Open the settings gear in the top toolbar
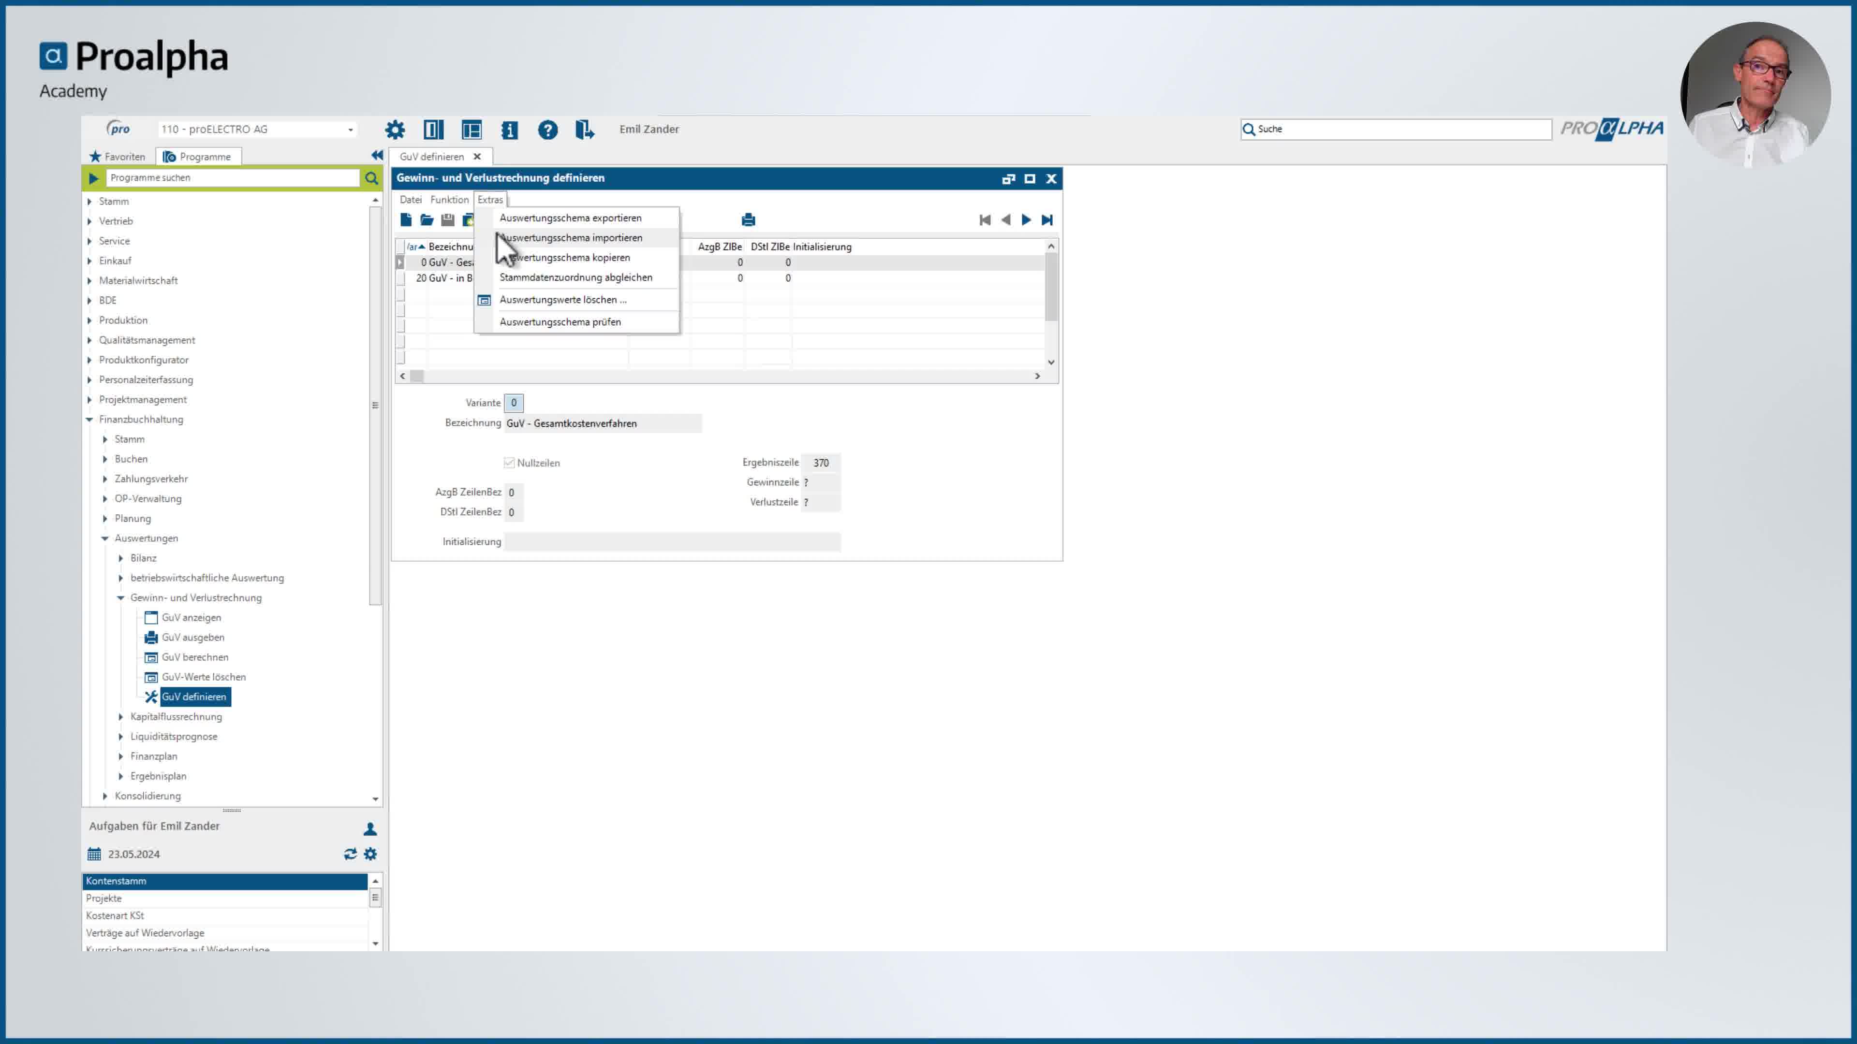Viewport: 1857px width, 1044px height. [x=395, y=130]
